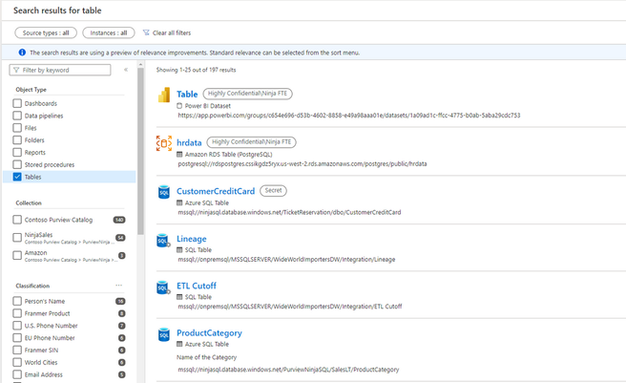
Task: Check the Email Address classification
Action: tap(17, 374)
